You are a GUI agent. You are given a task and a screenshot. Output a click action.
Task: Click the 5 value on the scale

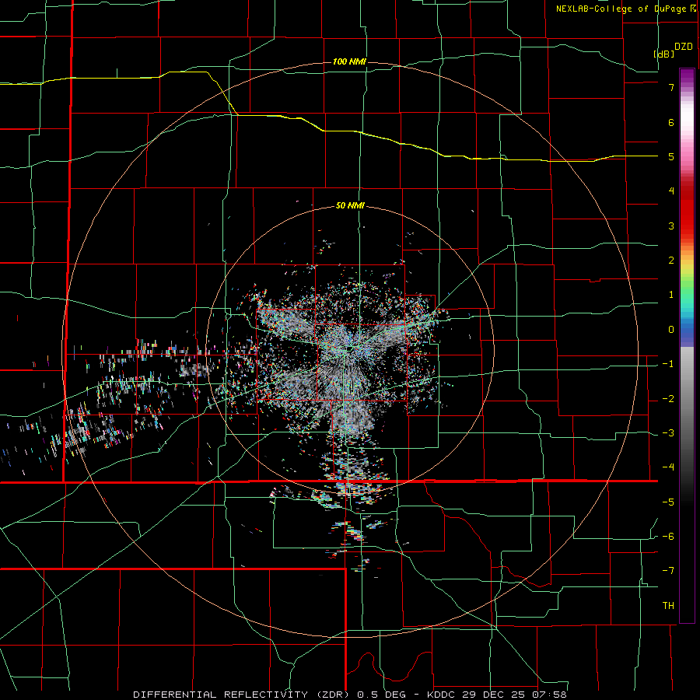click(671, 156)
